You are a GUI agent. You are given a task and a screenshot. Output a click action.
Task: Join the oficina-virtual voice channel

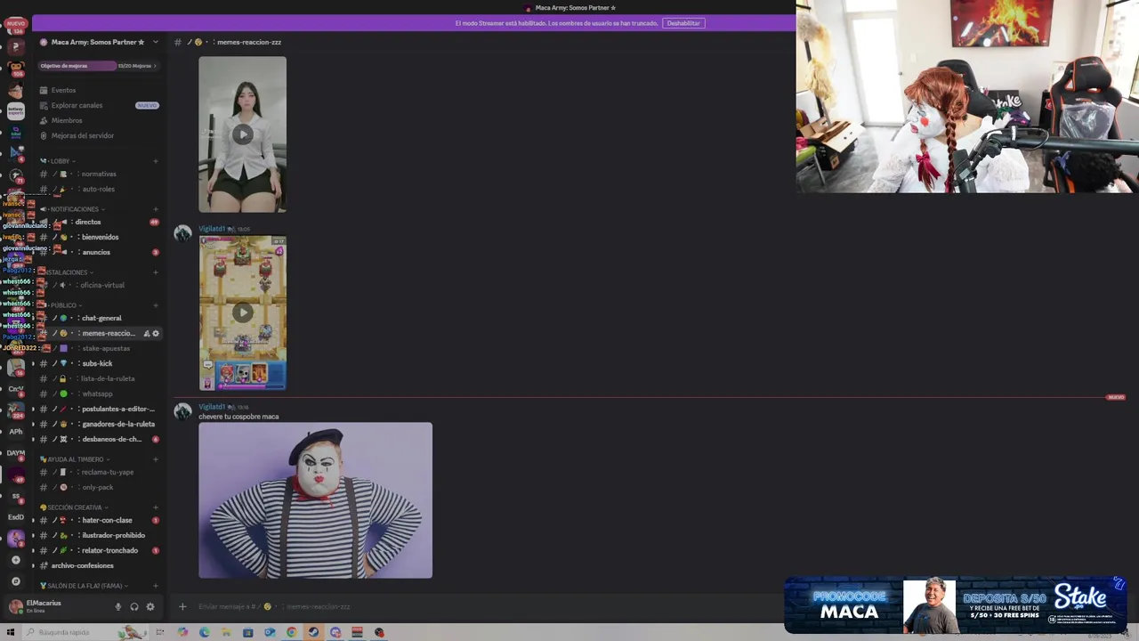point(98,285)
